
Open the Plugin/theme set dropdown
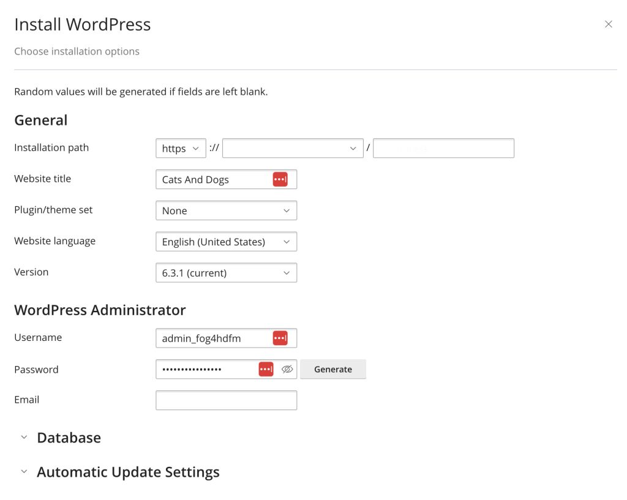[x=226, y=211]
